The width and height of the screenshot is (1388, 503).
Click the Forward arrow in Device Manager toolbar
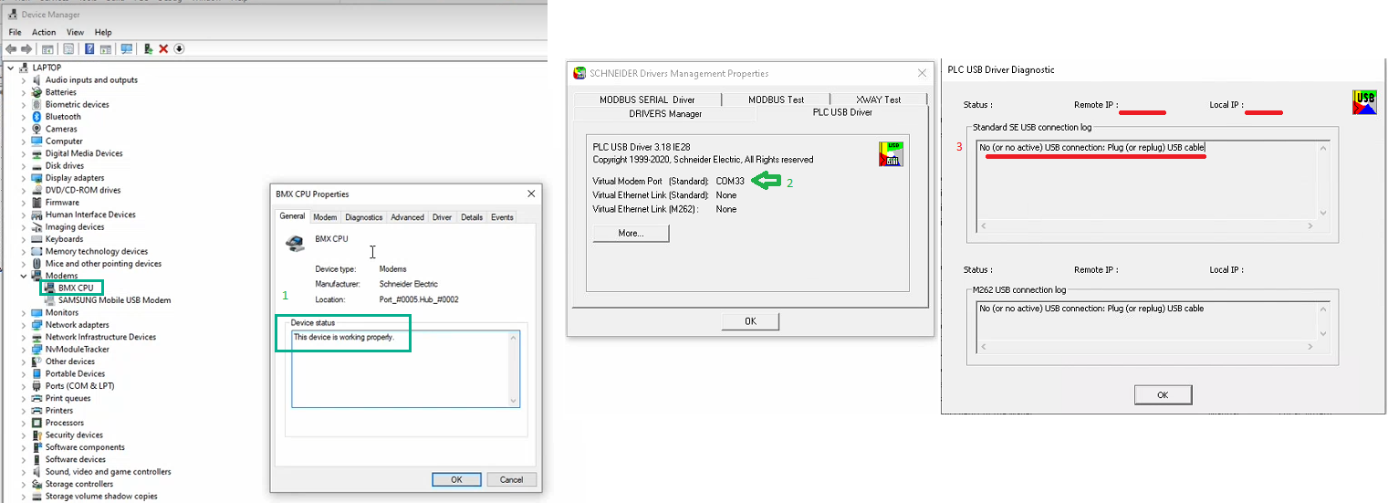[26, 48]
